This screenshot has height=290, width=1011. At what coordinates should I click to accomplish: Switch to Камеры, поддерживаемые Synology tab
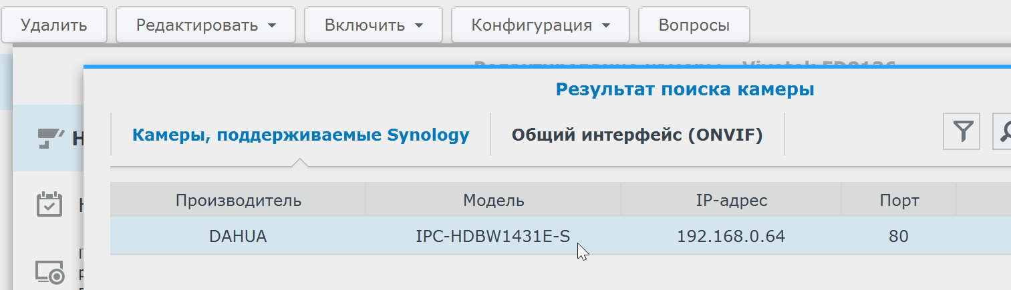[x=301, y=135]
